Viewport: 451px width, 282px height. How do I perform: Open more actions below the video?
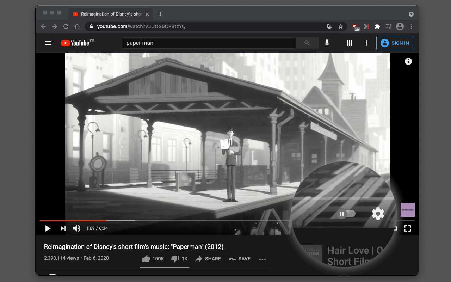point(262,259)
